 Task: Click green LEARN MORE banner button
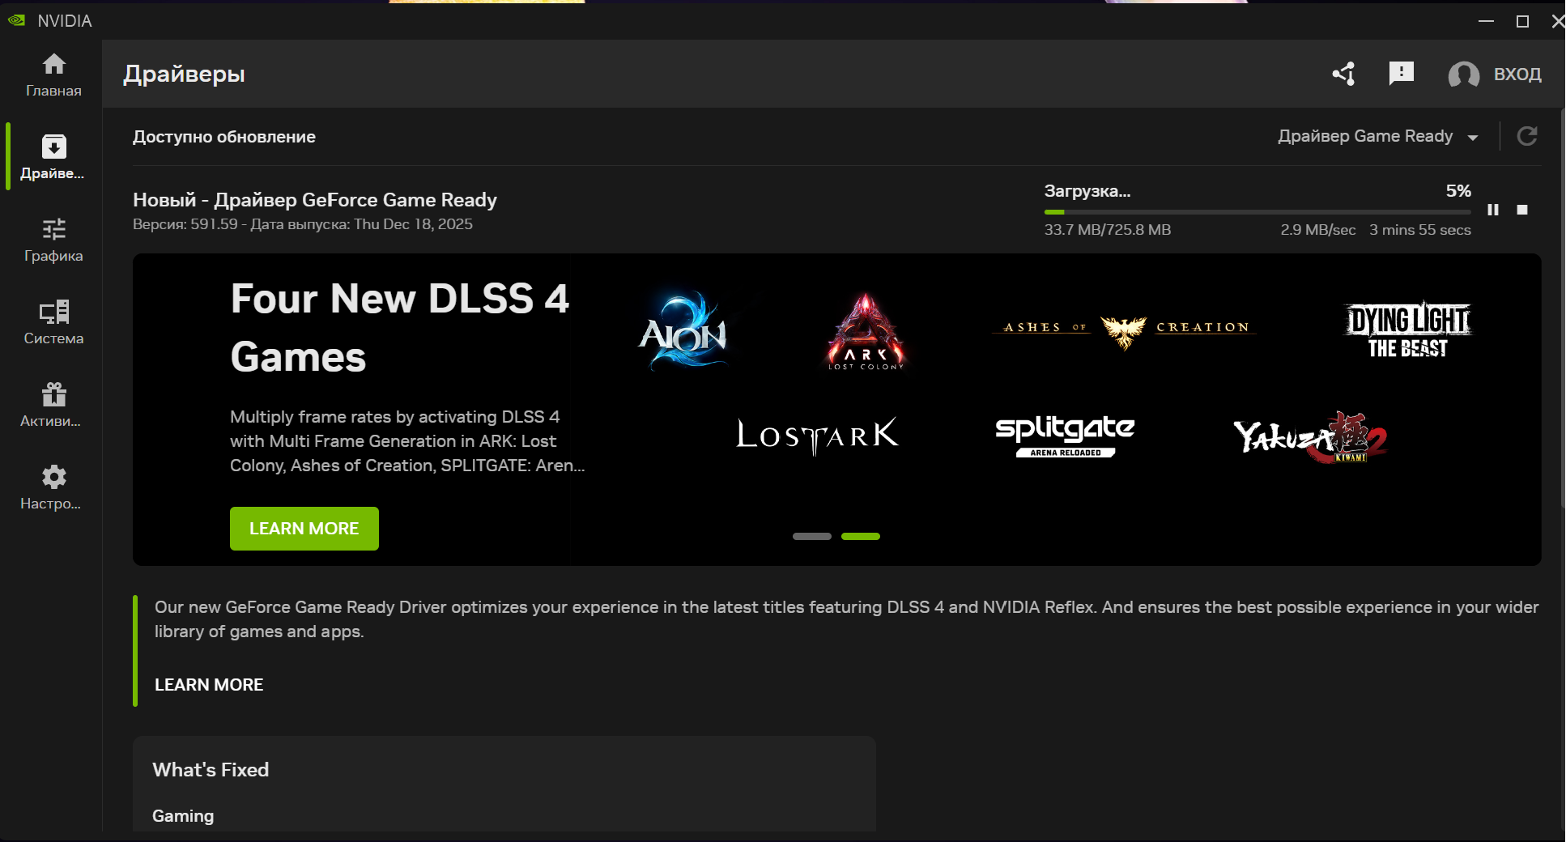coord(304,529)
